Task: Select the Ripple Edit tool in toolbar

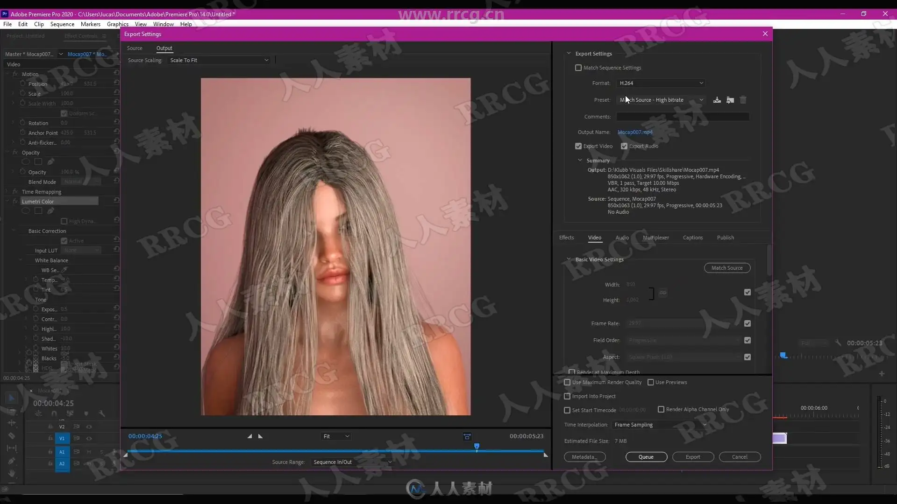Action: [12, 423]
